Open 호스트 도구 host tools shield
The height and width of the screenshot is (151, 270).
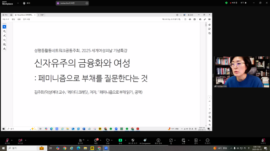133,141
